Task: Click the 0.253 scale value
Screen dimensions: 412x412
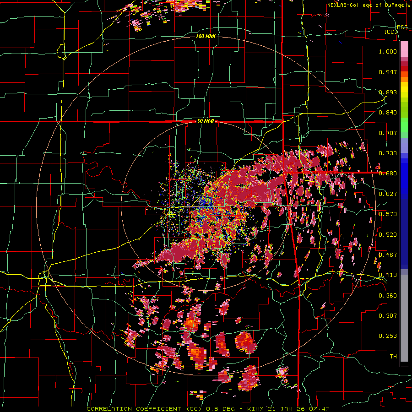Action: click(x=388, y=336)
